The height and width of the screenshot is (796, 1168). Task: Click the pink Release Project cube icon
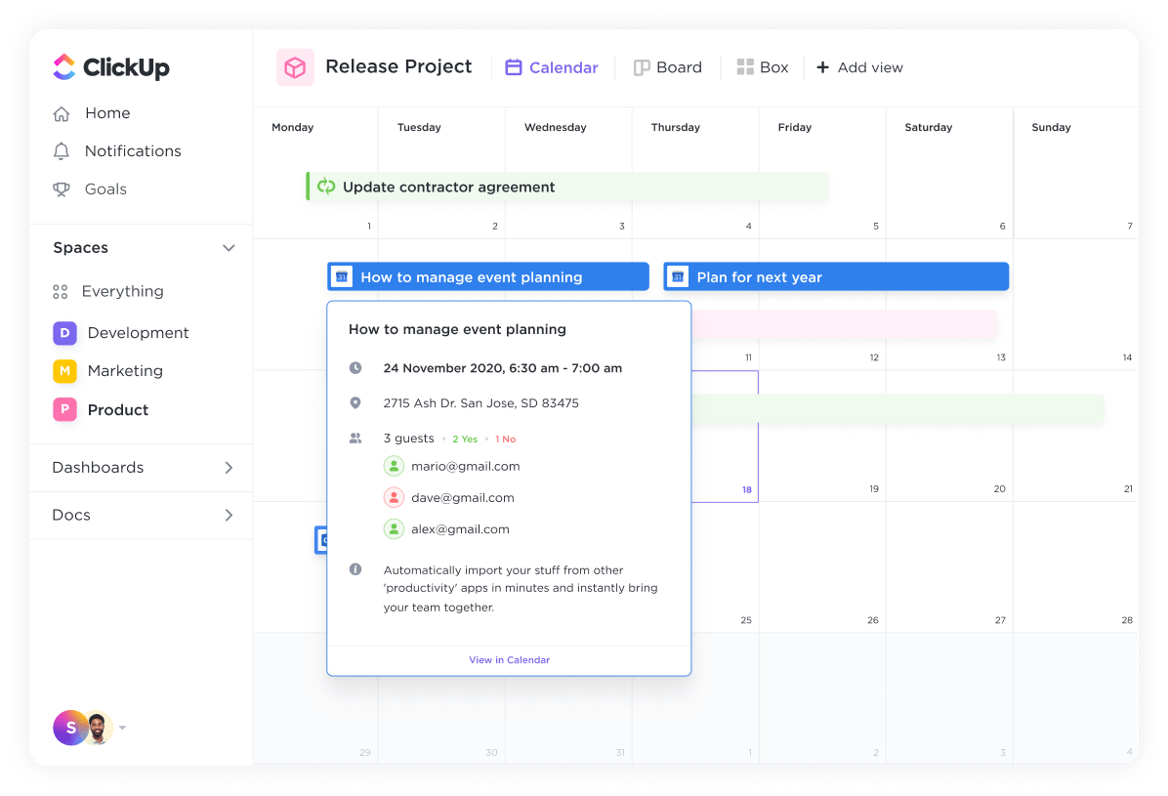pos(295,66)
